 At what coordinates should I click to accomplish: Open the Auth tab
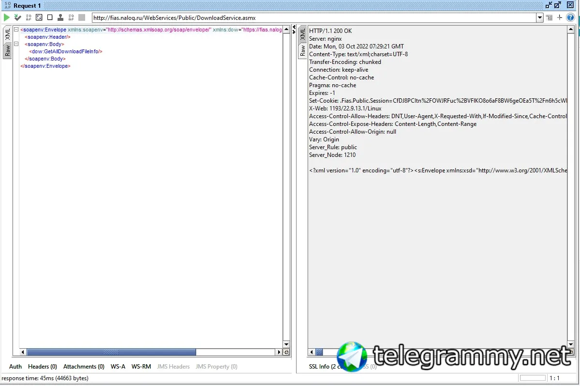(x=15, y=366)
